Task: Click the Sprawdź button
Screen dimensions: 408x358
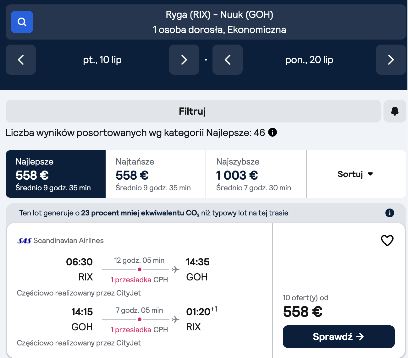Action: pos(339,337)
